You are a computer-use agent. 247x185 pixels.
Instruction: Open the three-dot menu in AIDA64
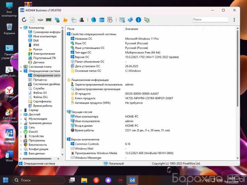pyautogui.click(x=234, y=20)
